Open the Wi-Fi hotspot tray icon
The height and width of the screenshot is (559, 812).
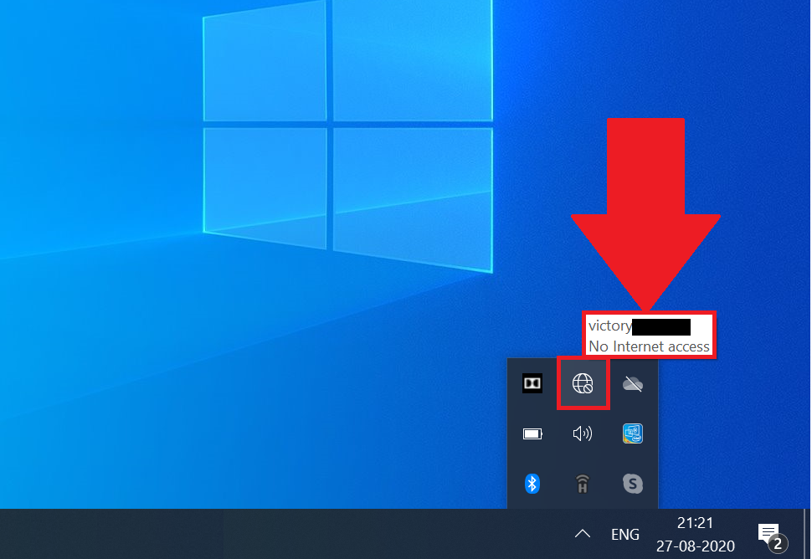tap(583, 484)
